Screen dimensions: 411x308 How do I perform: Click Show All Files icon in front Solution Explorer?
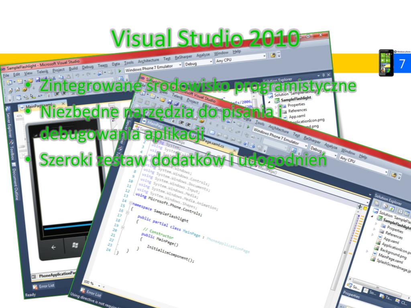(x=385, y=207)
